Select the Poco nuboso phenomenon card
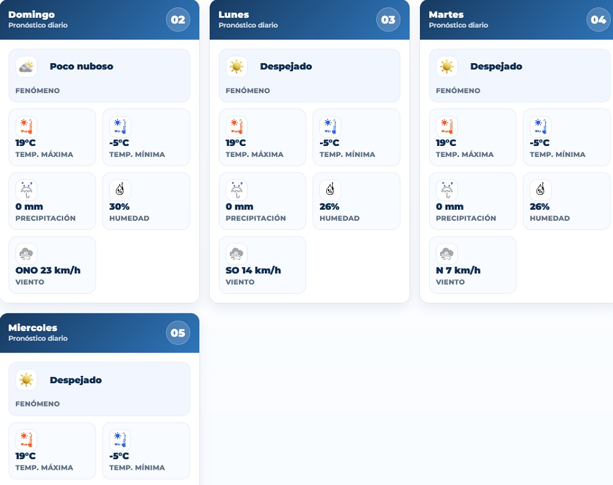613x485 pixels. (x=99, y=75)
